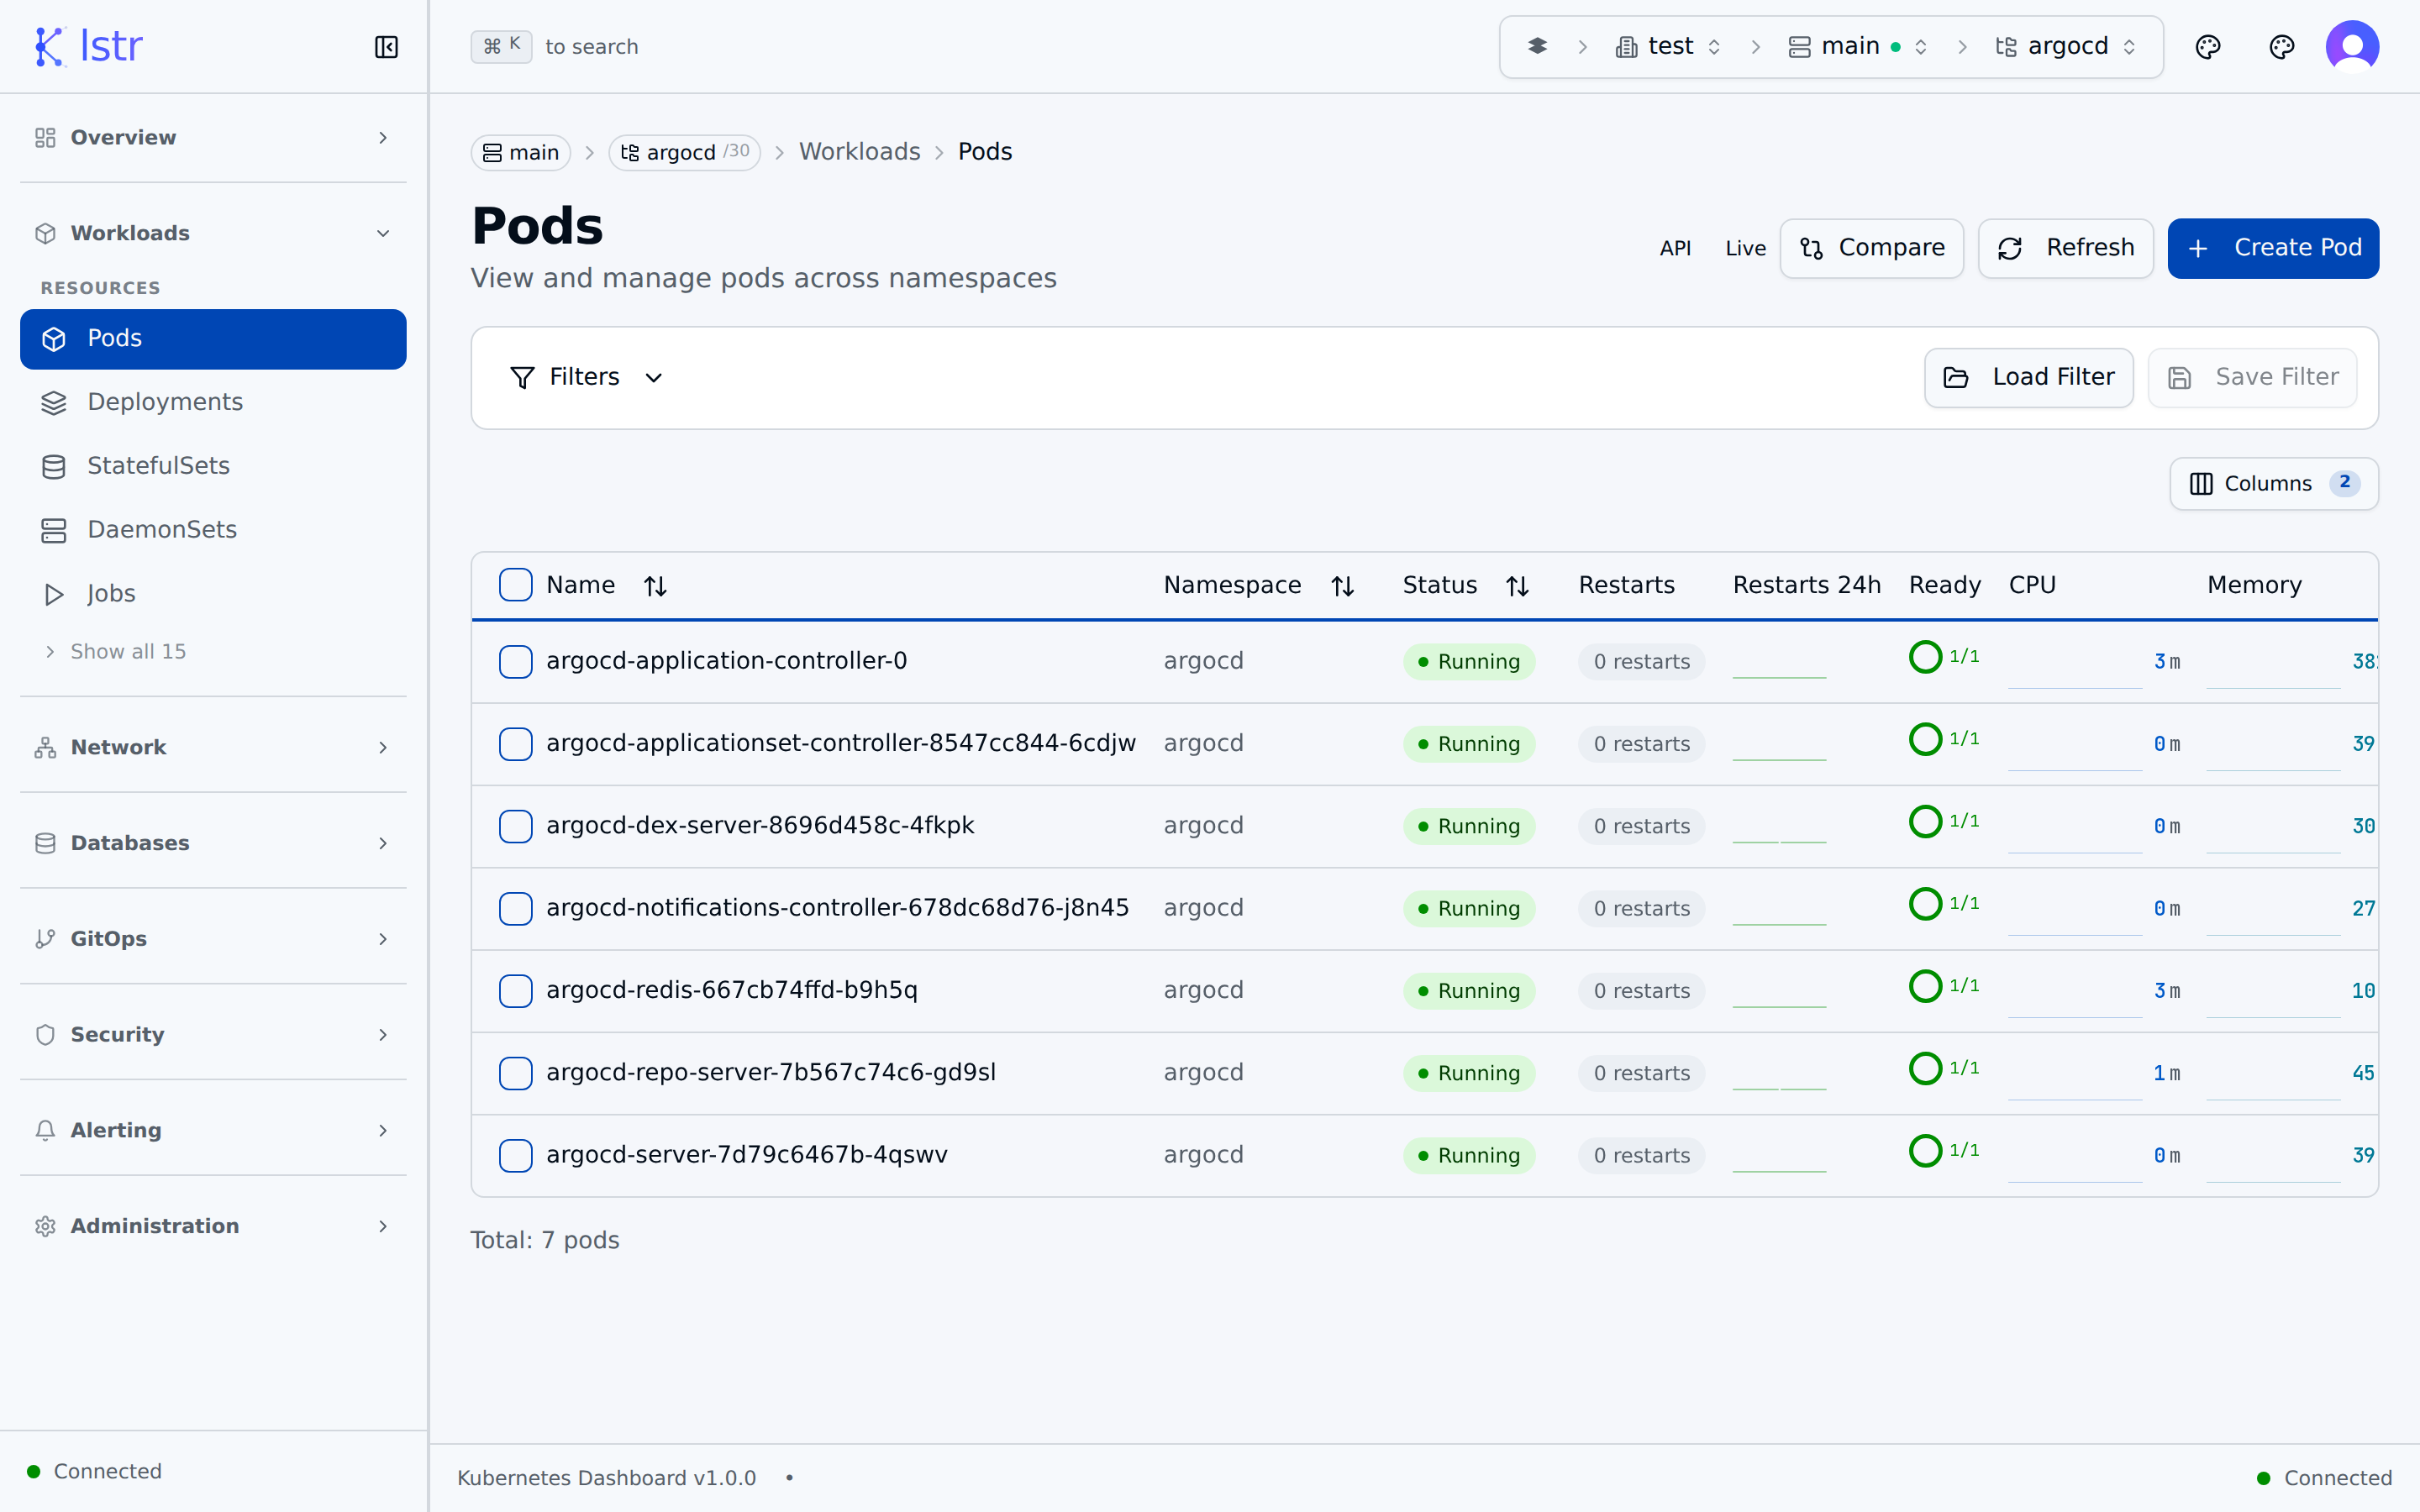Click the first palette theme icon
Image resolution: width=2420 pixels, height=1512 pixels.
[x=2207, y=47]
